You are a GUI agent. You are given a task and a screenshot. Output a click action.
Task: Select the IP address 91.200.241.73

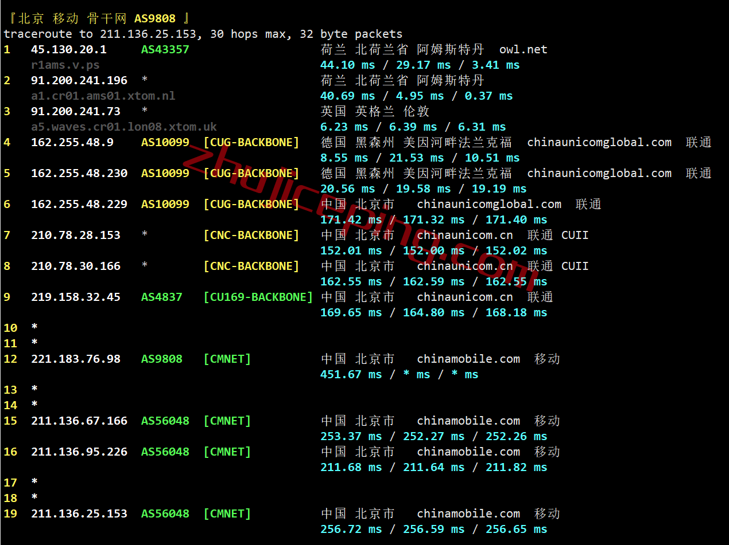(76, 111)
